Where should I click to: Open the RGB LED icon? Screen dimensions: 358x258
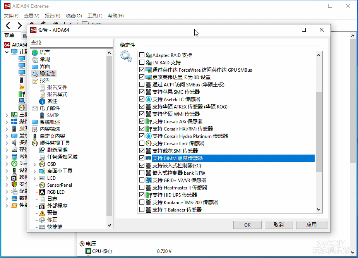pyautogui.click(x=42, y=192)
